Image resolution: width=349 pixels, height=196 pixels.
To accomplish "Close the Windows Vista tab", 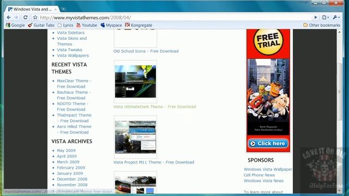I will pyautogui.click(x=56, y=9).
